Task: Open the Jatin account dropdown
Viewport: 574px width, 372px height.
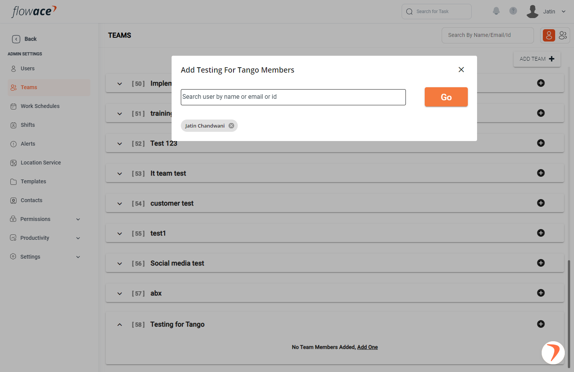Action: 564,12
